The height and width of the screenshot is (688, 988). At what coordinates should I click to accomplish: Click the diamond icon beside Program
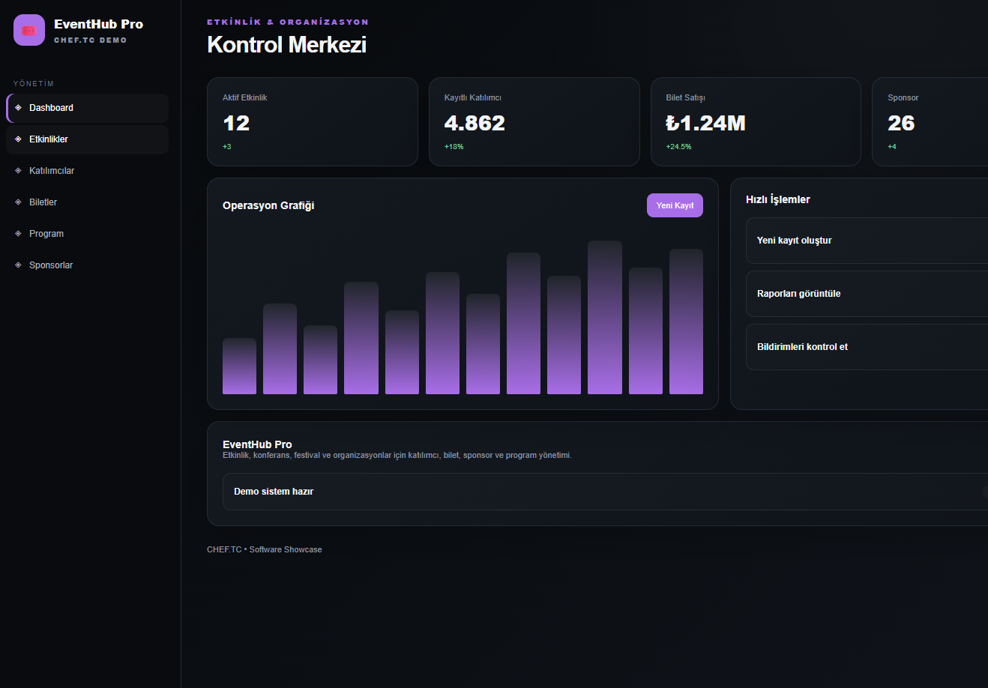click(x=18, y=234)
